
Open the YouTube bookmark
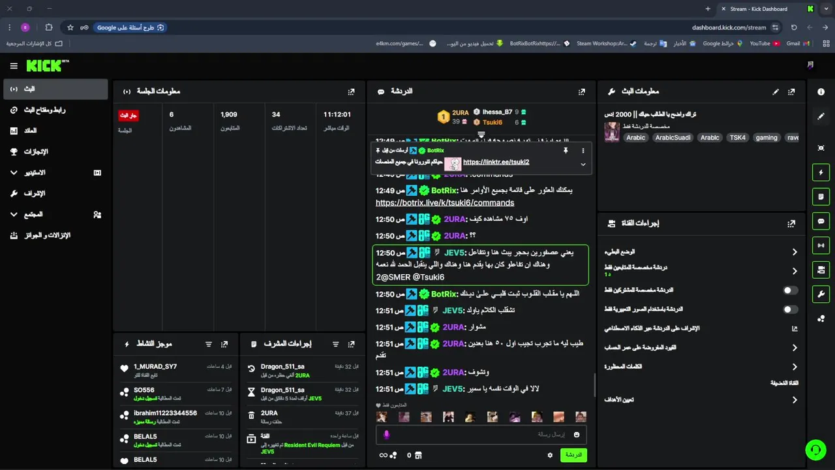pyautogui.click(x=765, y=43)
